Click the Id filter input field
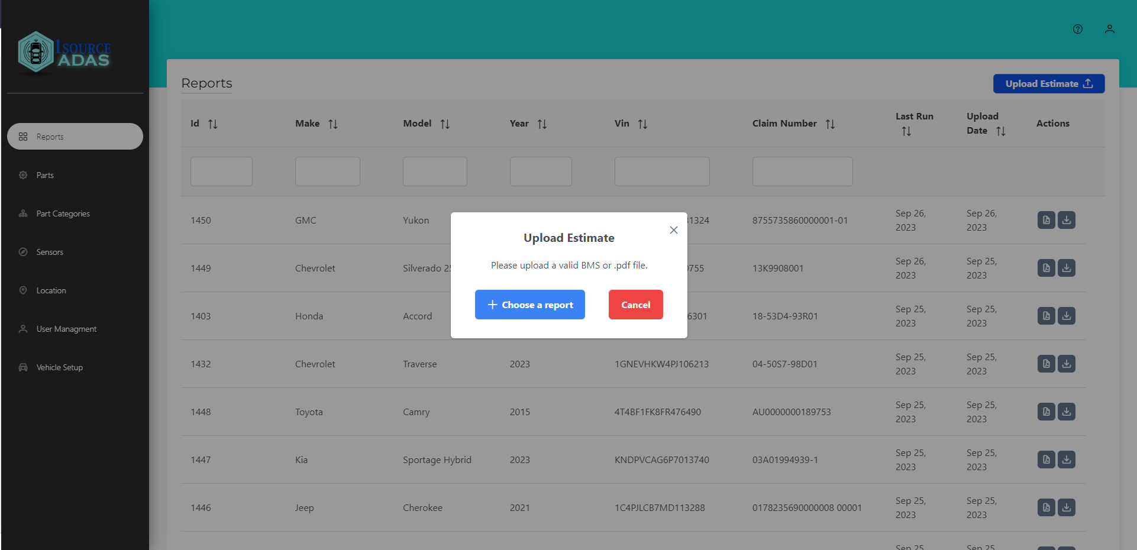The image size is (1137, 550). click(221, 172)
